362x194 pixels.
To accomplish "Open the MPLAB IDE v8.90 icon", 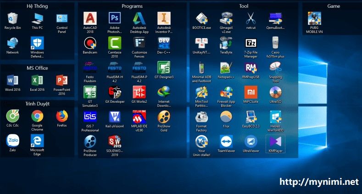I will click(x=139, y=117).
